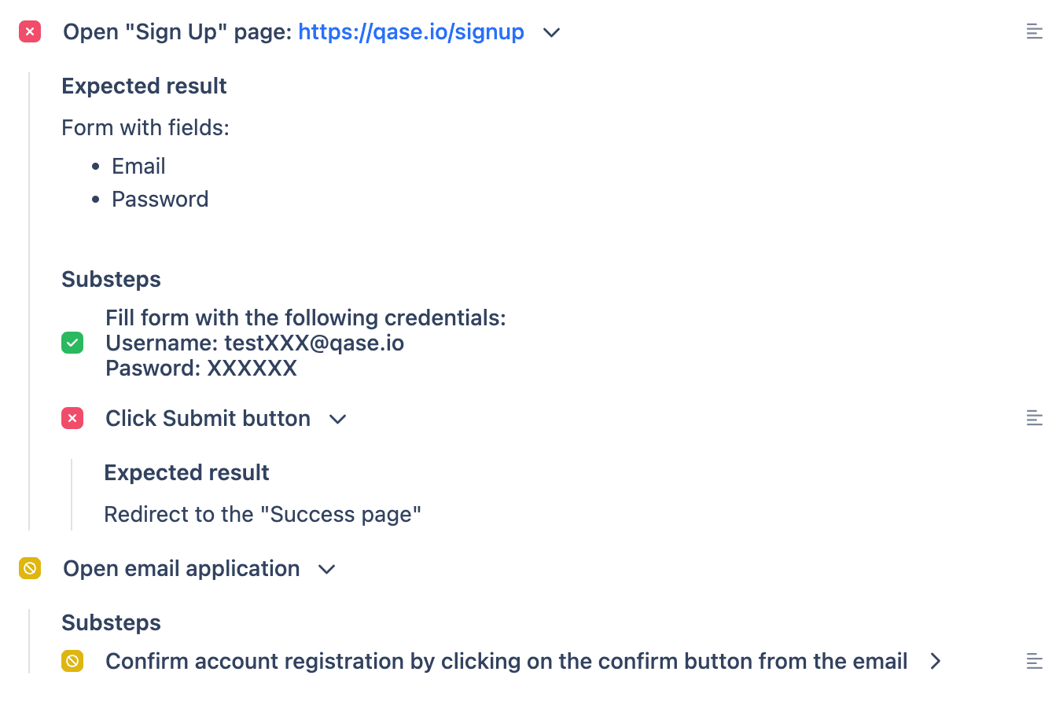1063x701 pixels.
Task: Click the Confirm account registration substep title
Action: click(507, 661)
